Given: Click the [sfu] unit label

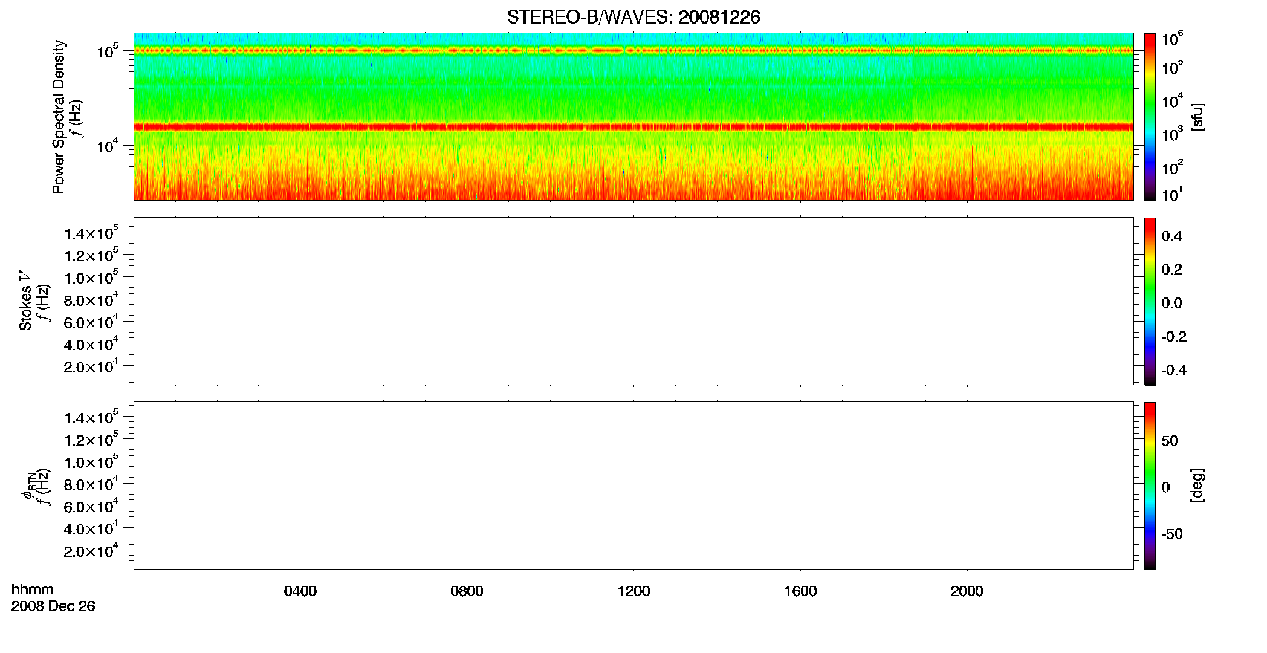Looking at the screenshot, I should click(1197, 117).
